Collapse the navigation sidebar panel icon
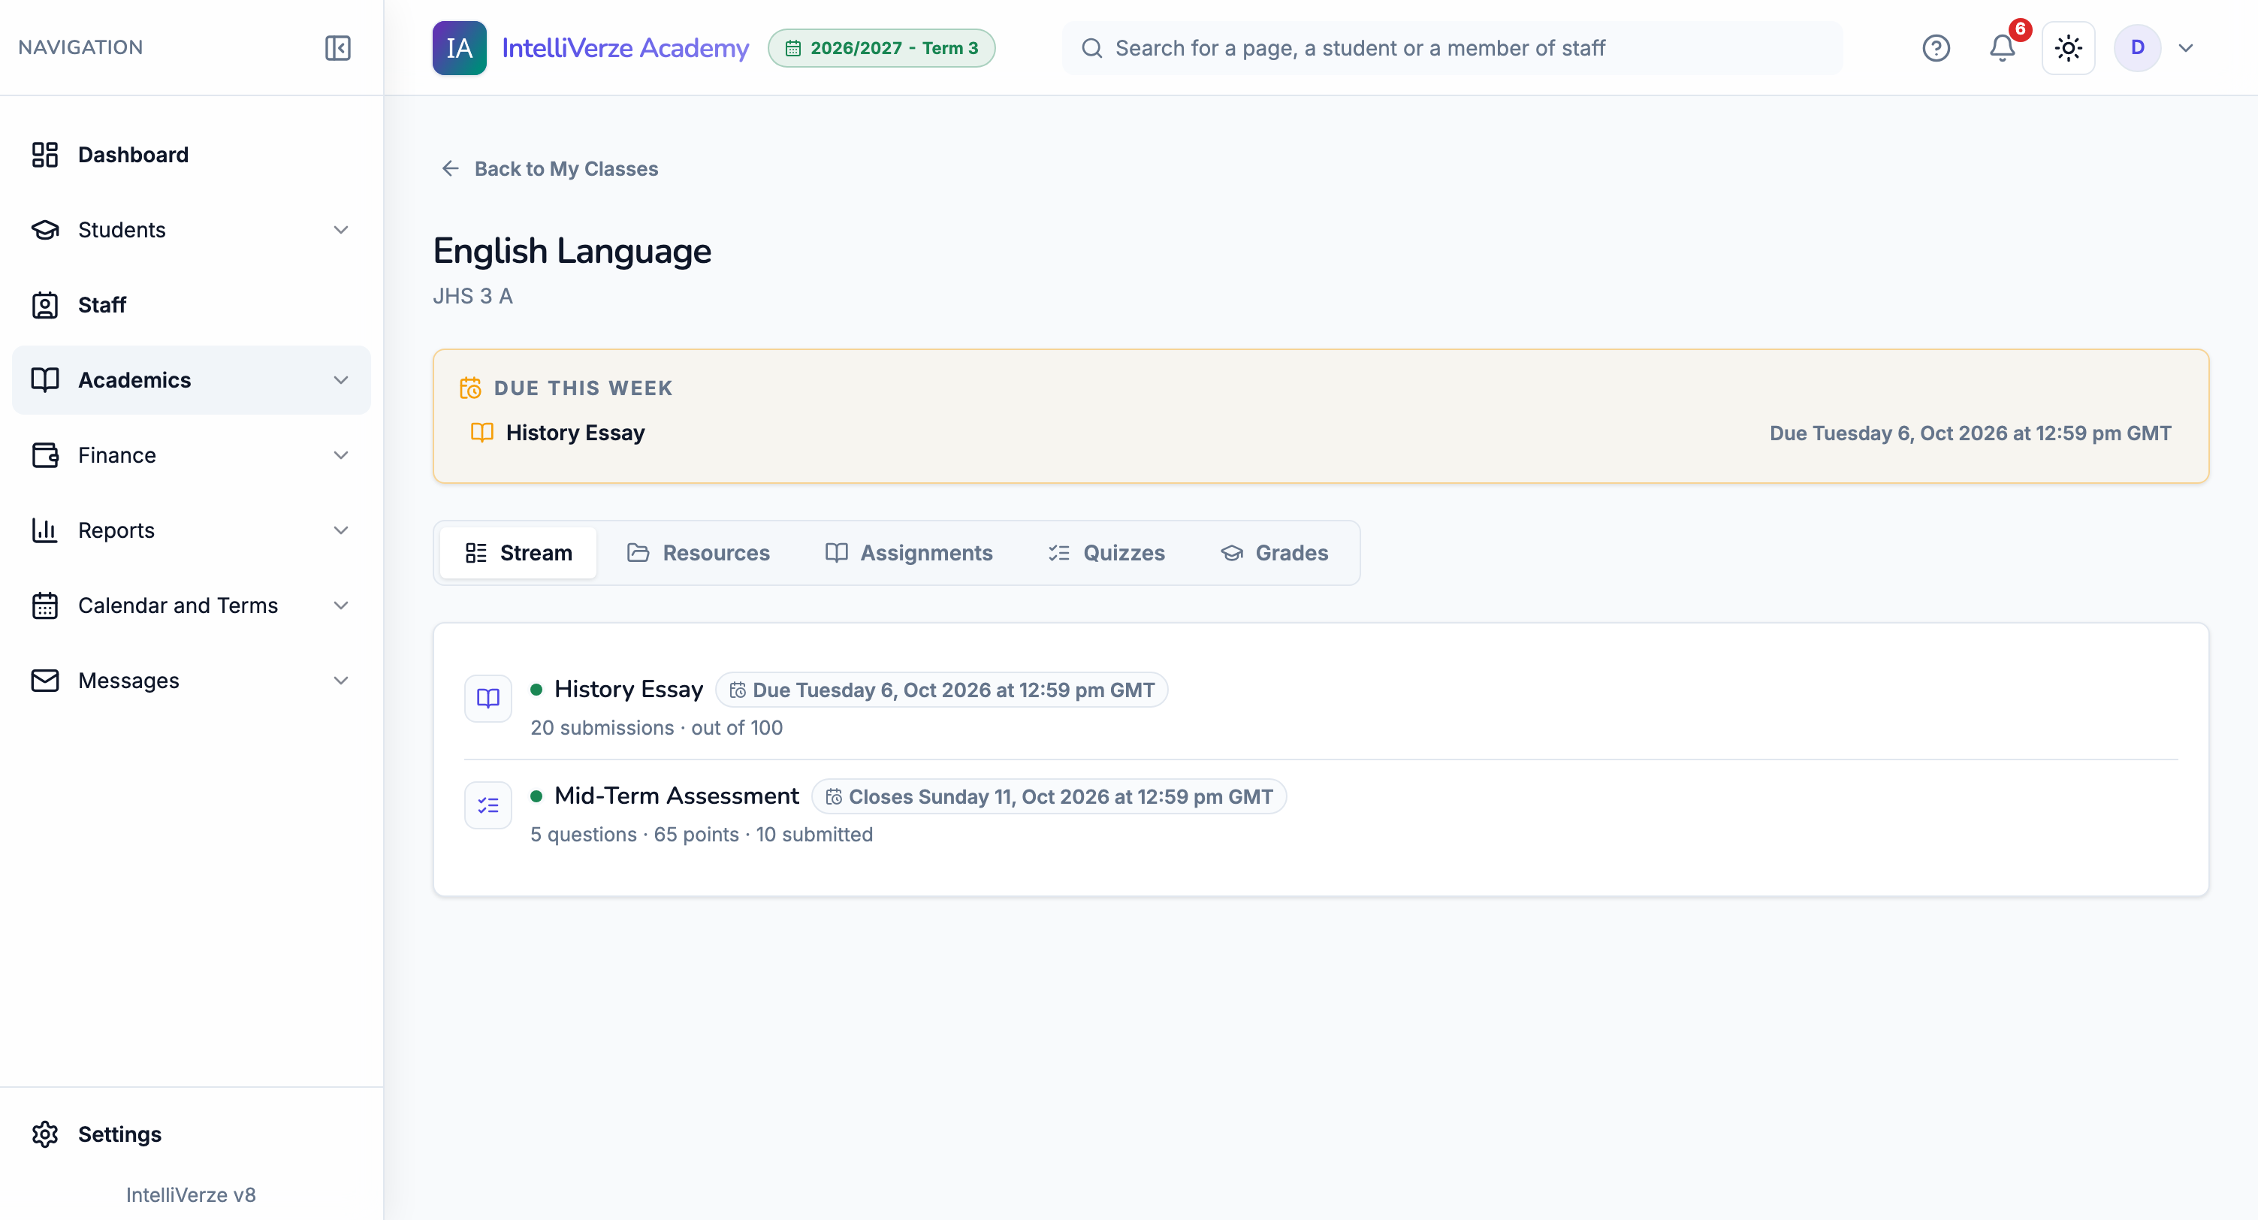Screen dimensions: 2258x1220 [x=337, y=47]
